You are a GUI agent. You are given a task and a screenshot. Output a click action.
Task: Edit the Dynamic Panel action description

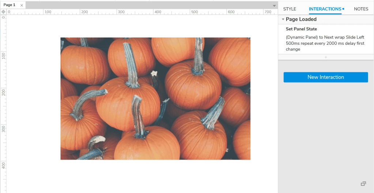point(325,43)
